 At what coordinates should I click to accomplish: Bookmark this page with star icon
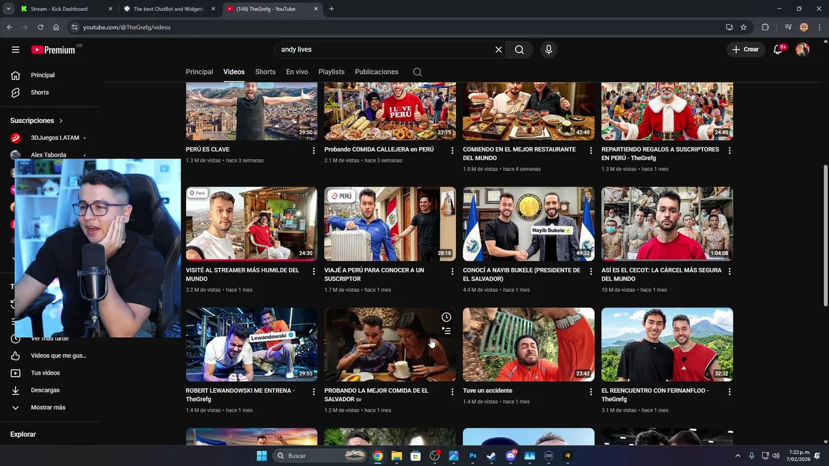[744, 27]
